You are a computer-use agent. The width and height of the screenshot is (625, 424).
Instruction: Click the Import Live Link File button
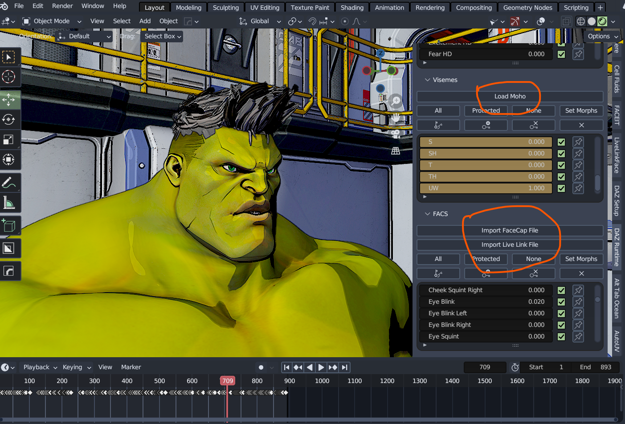pyautogui.click(x=510, y=245)
